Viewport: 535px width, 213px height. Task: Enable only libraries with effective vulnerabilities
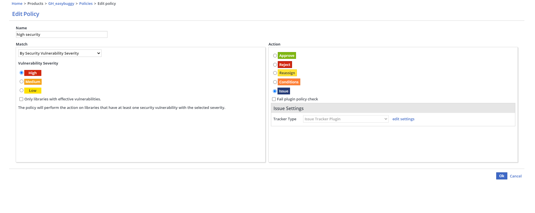pyautogui.click(x=21, y=99)
